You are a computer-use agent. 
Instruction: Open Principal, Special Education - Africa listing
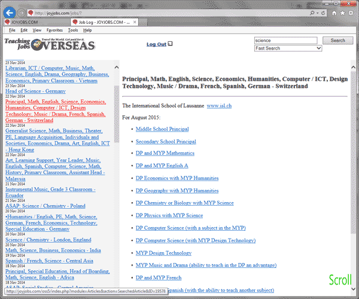coord(57,274)
